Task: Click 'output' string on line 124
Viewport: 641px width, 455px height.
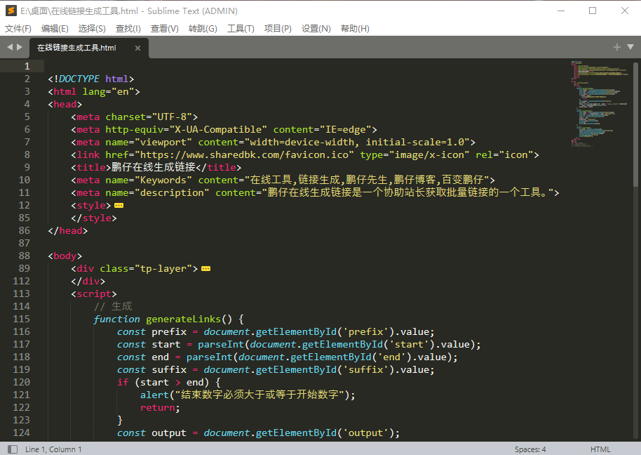Action: coord(365,433)
